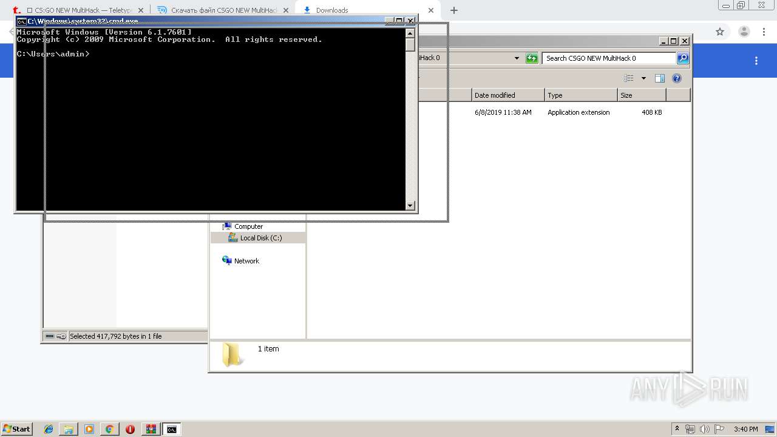Maximize the Explorer window
This screenshot has height=437, width=777.
click(674, 41)
